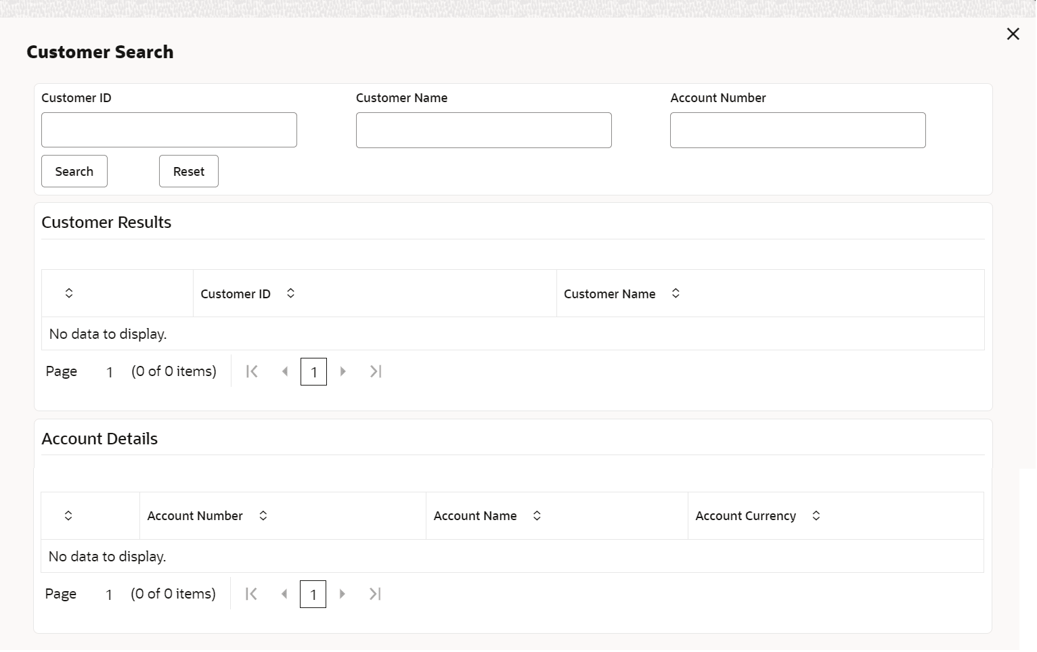Go to previous page in Customer Results

[285, 371]
